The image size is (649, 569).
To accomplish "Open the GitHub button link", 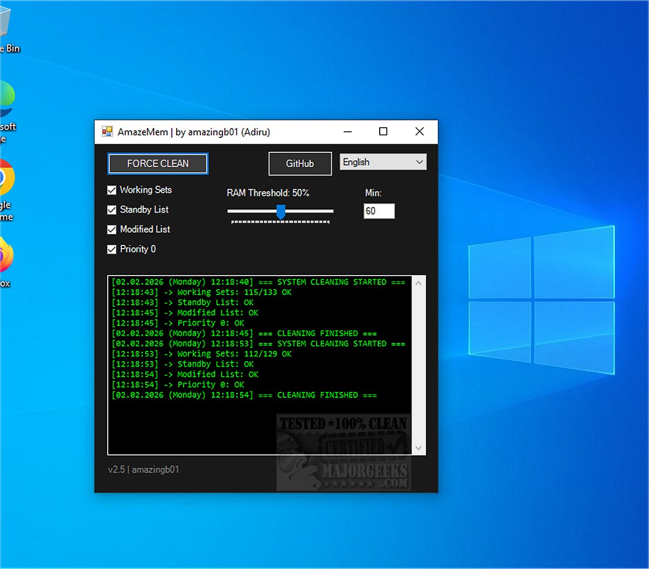I will (300, 164).
